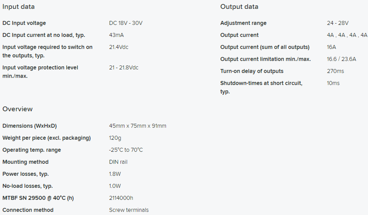Click the Output current limitation min./max. label
This screenshot has height=215, width=368.
[265, 59]
